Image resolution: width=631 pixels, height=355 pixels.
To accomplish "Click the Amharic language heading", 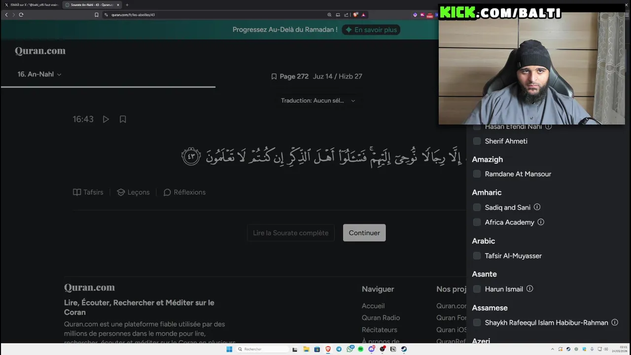I will click(x=487, y=192).
